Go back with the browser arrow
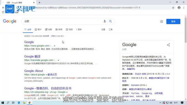Viewport: 187px width, 105px height. click(3, 8)
